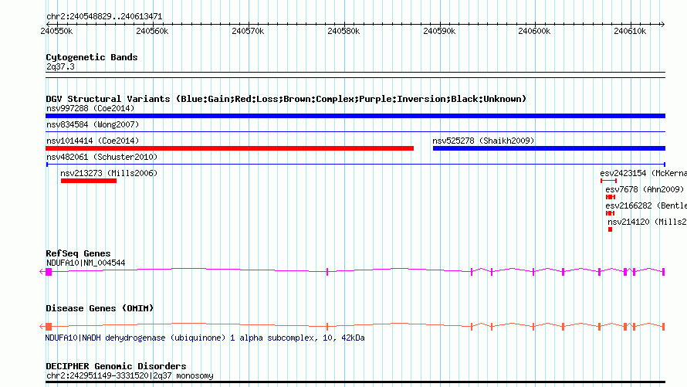This screenshot has height=387, width=687.
Task: Select the nsv834584 (Wong2007) variant label
Action: click(93, 124)
